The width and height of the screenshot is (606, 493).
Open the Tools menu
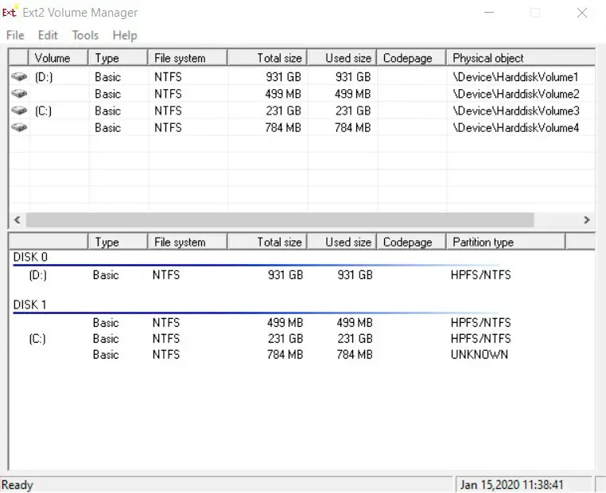pos(85,35)
